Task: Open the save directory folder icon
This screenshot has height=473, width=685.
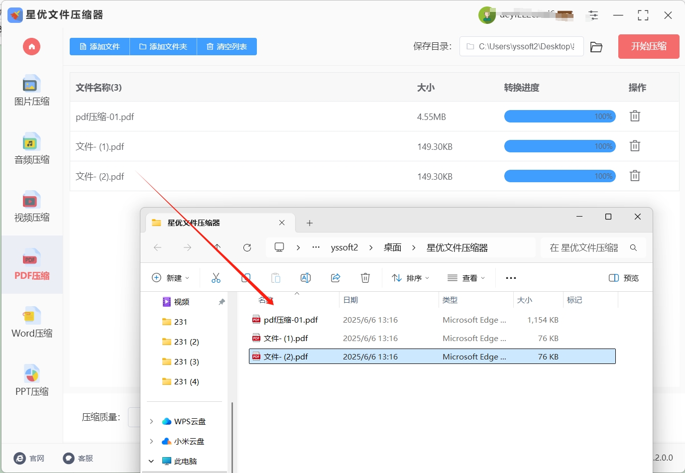Action: pyautogui.click(x=596, y=47)
